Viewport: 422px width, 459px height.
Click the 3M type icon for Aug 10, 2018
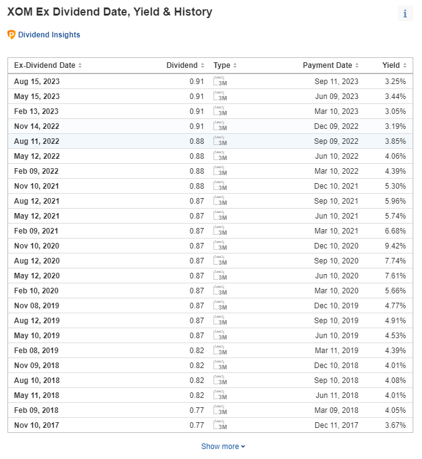pos(220,380)
